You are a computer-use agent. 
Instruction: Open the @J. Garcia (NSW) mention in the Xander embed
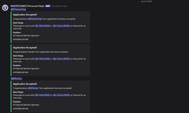[61, 59]
